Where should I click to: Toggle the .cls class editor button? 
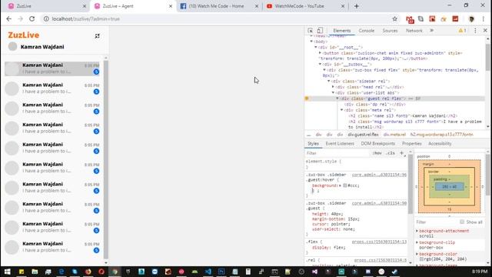(x=390, y=153)
